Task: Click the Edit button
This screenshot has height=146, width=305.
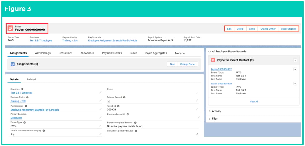Action: (x=229, y=29)
